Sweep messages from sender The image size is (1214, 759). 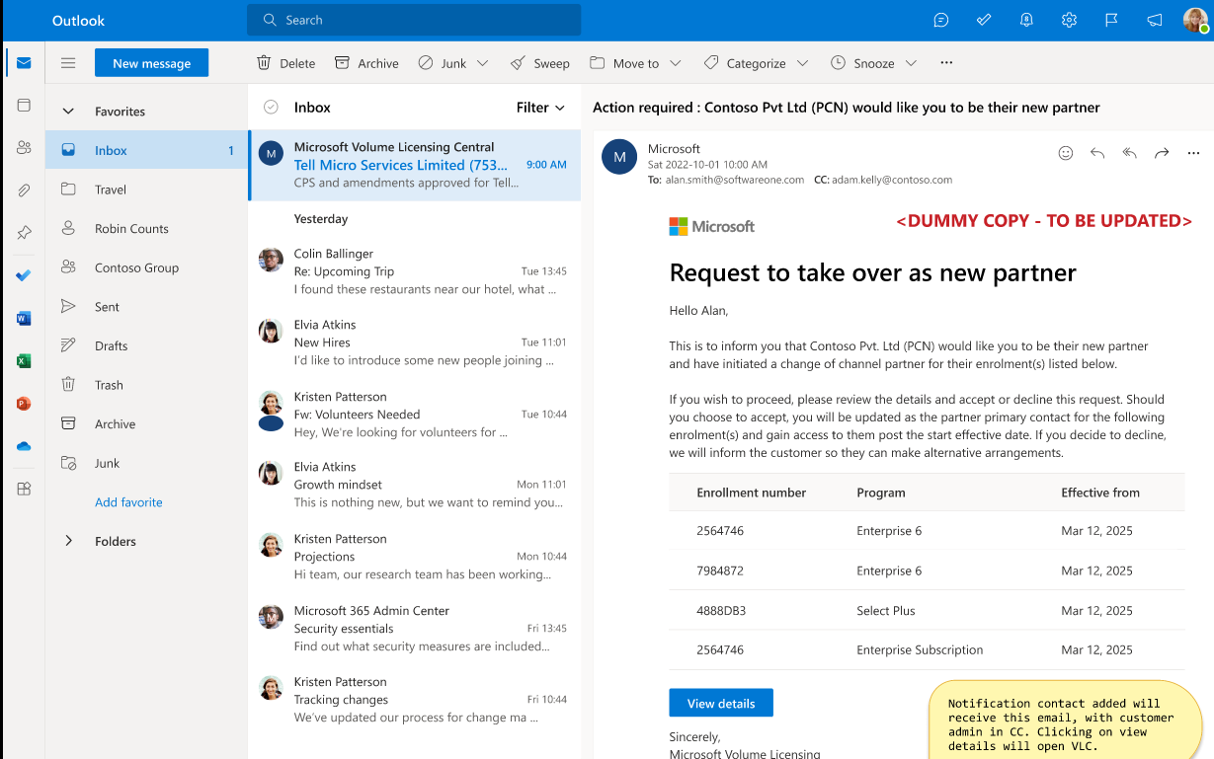click(539, 63)
